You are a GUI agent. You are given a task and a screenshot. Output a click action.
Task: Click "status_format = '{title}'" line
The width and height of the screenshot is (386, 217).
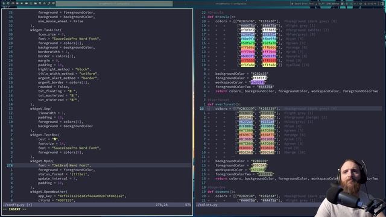(63, 174)
